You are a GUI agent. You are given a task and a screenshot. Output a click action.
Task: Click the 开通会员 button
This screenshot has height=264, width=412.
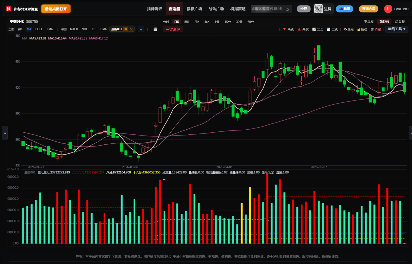[368, 9]
